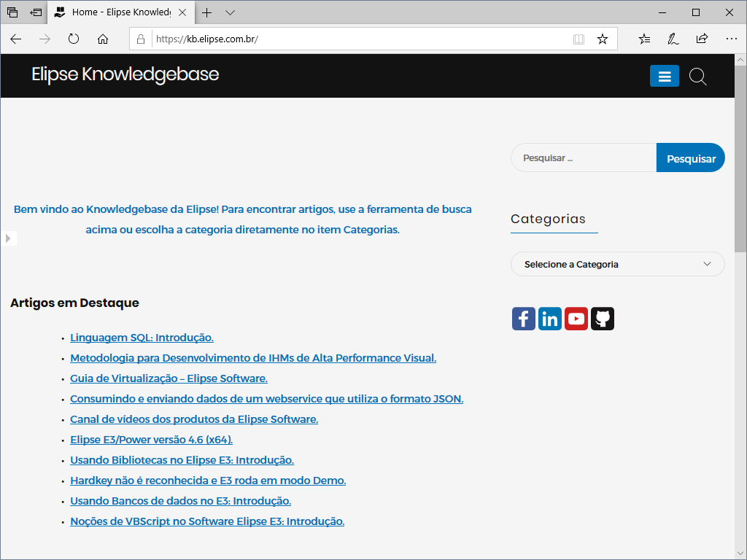Open the hamburger navigation menu
This screenshot has width=747, height=560.
tap(664, 76)
